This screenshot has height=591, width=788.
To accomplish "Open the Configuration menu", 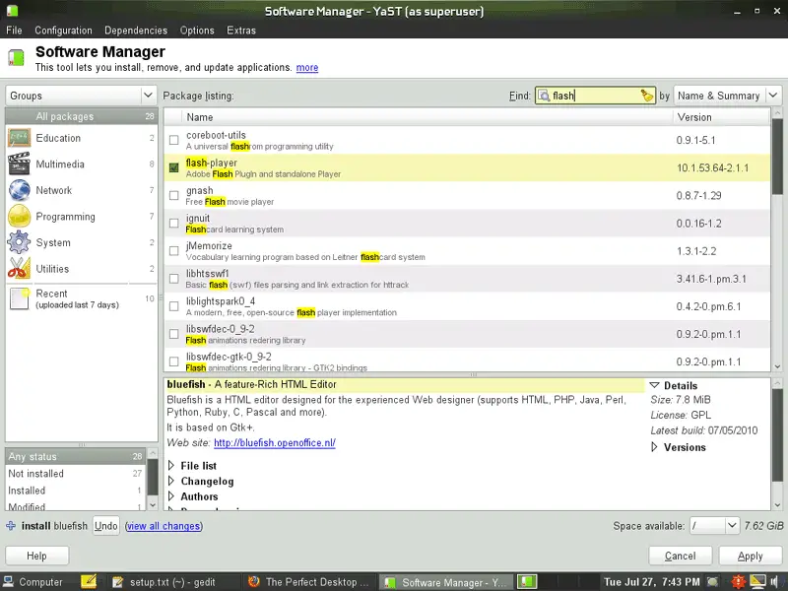I will click(x=63, y=31).
